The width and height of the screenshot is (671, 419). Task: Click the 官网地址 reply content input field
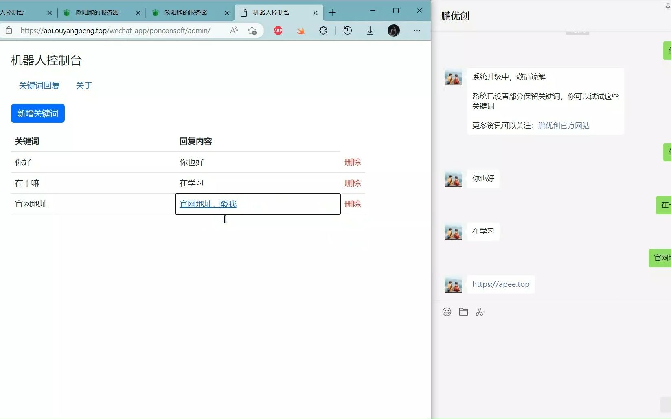(257, 204)
